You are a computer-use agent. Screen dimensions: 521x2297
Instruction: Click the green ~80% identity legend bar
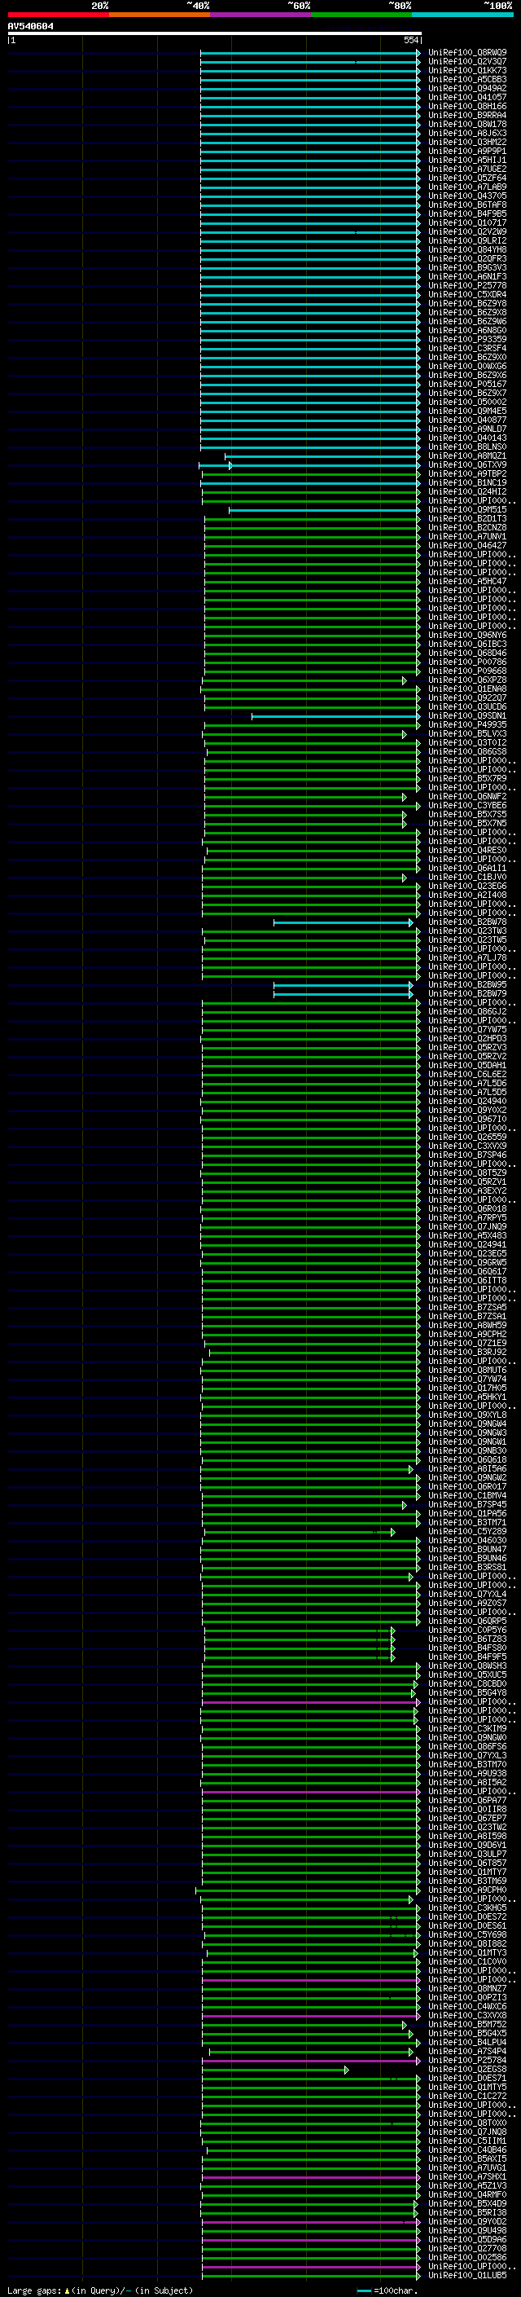click(x=361, y=15)
